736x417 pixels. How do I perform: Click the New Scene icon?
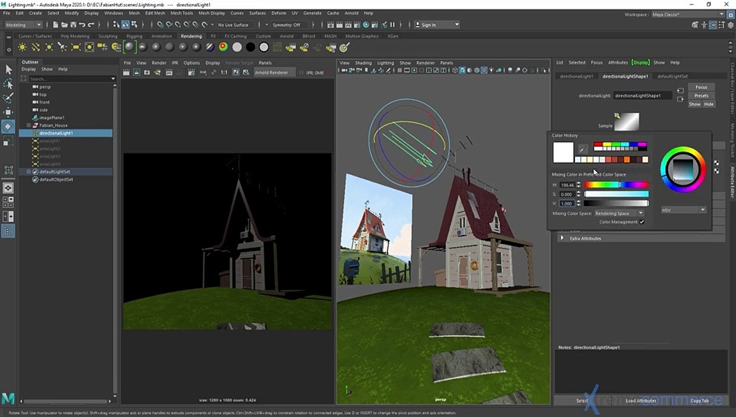click(56, 25)
